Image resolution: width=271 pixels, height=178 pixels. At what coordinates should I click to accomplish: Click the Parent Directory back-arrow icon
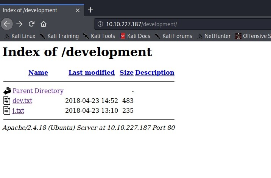(x=7, y=91)
